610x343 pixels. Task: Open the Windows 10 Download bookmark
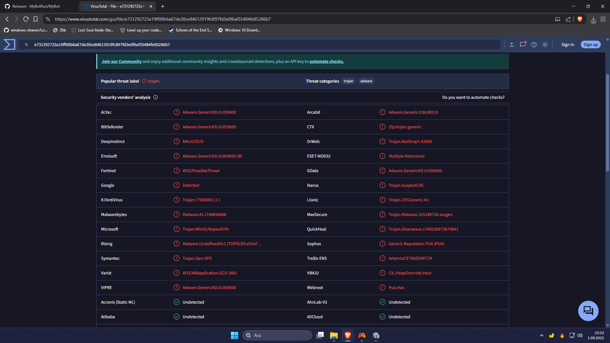pos(239,30)
